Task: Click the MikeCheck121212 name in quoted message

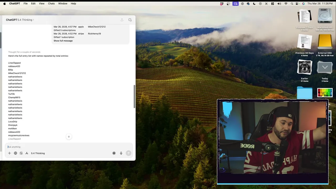Action: point(97,27)
